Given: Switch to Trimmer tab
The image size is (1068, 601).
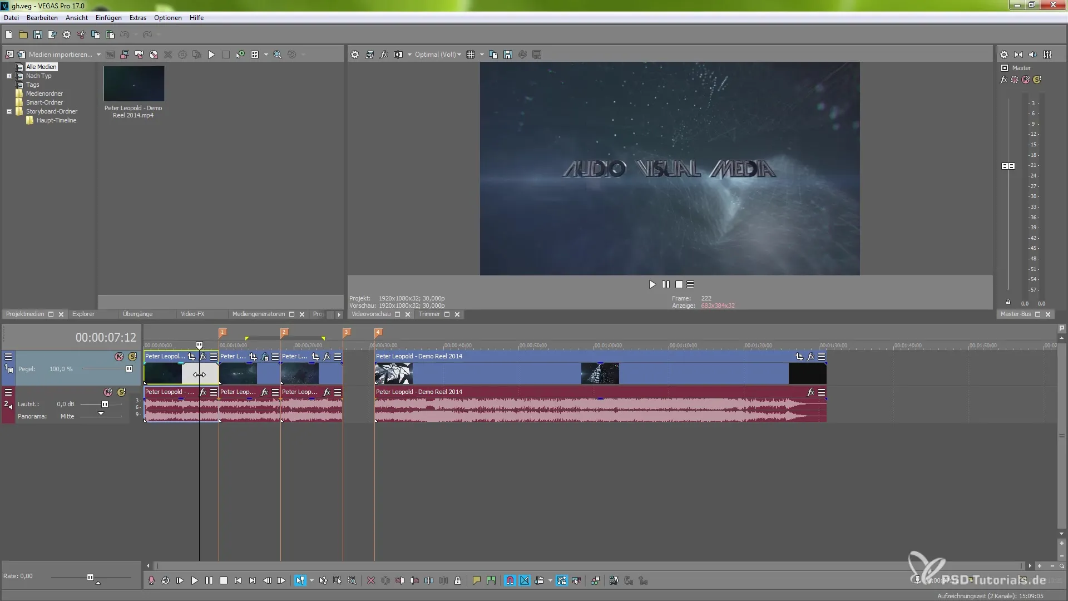Looking at the screenshot, I should (x=429, y=314).
